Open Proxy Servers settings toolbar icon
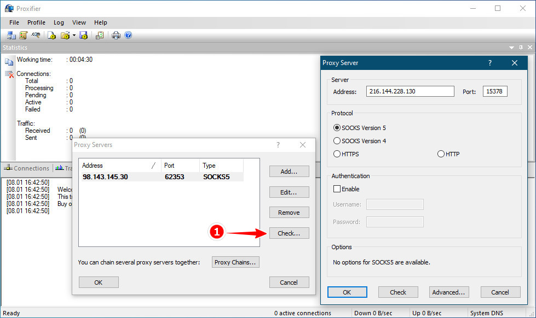Viewport: 536px width, 318px height. click(11, 35)
